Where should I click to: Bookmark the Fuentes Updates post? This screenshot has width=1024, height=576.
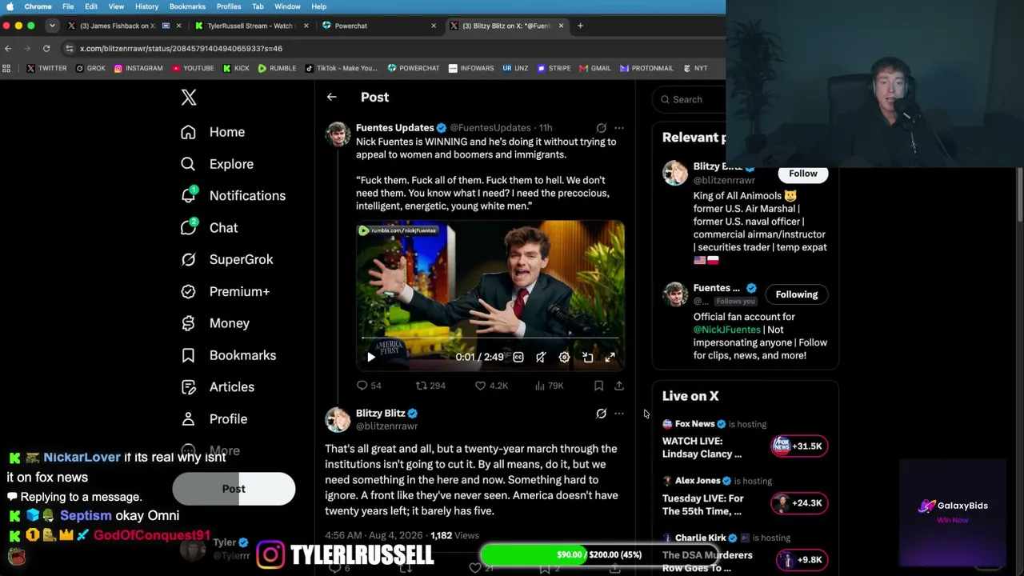click(x=598, y=386)
